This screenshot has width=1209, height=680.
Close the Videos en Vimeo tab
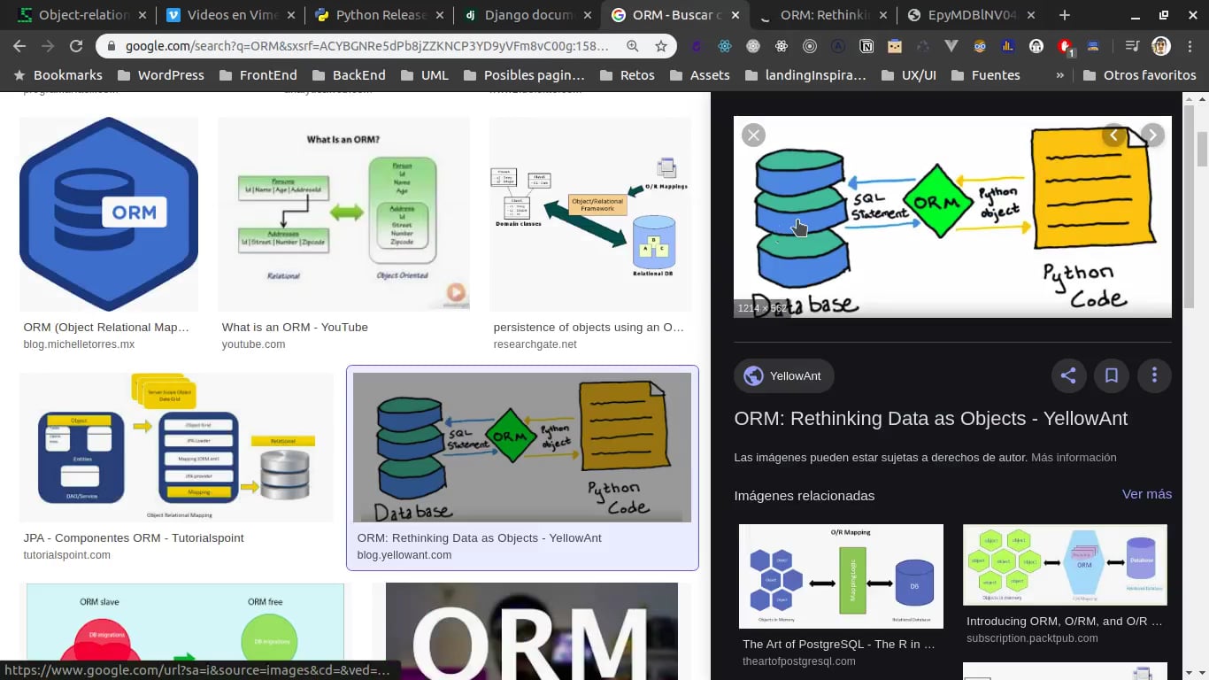pyautogui.click(x=291, y=15)
